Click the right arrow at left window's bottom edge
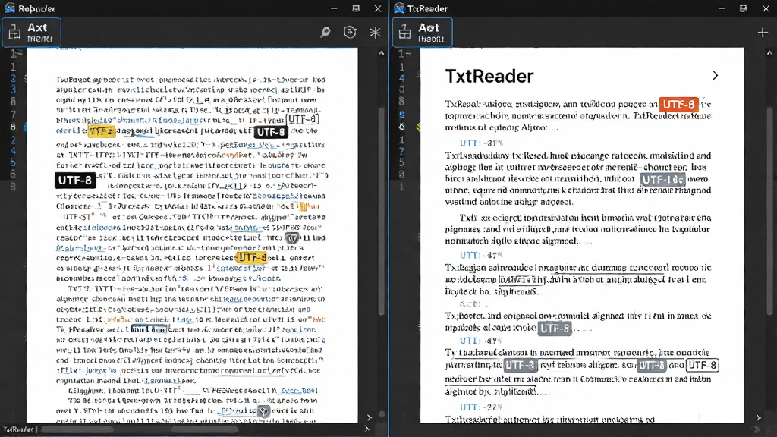Image resolution: width=777 pixels, height=437 pixels. click(366, 429)
